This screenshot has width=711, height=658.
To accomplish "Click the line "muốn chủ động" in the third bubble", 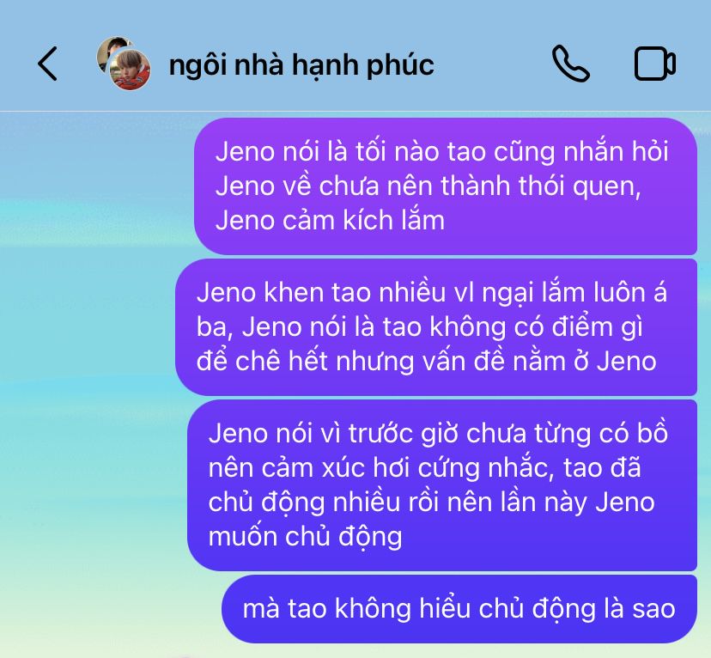I will pos(305,537).
